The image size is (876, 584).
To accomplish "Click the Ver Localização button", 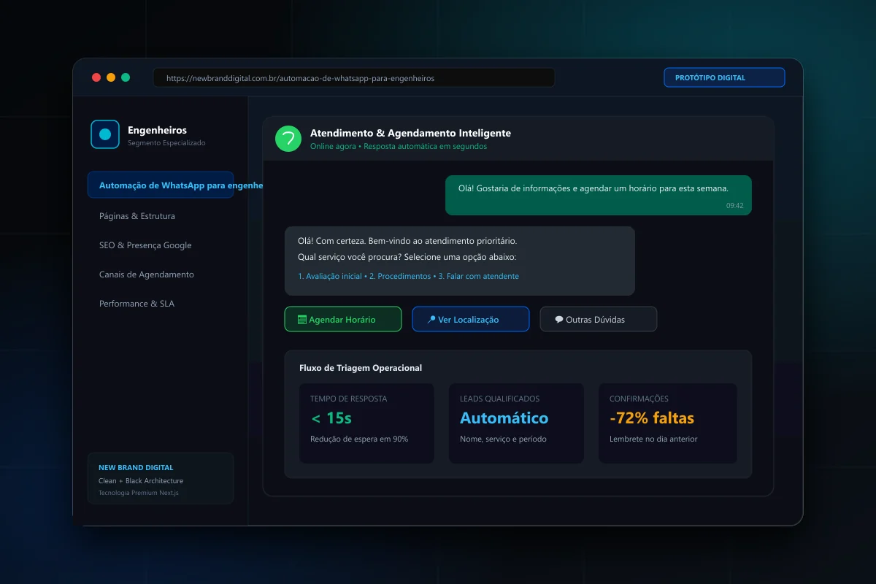I will pos(471,319).
